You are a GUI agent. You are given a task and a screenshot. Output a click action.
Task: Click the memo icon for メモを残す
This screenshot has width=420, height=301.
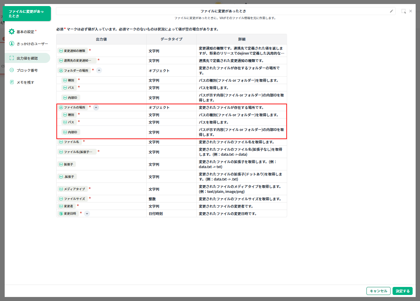click(x=12, y=82)
